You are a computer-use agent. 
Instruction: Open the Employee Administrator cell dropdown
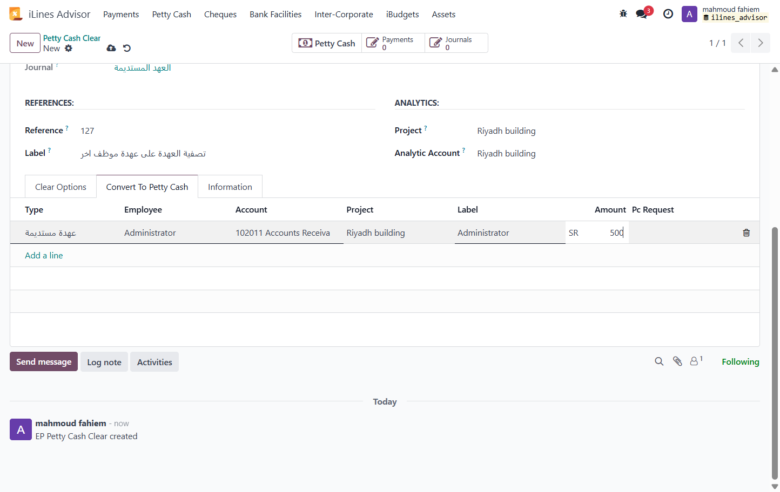[x=177, y=233]
